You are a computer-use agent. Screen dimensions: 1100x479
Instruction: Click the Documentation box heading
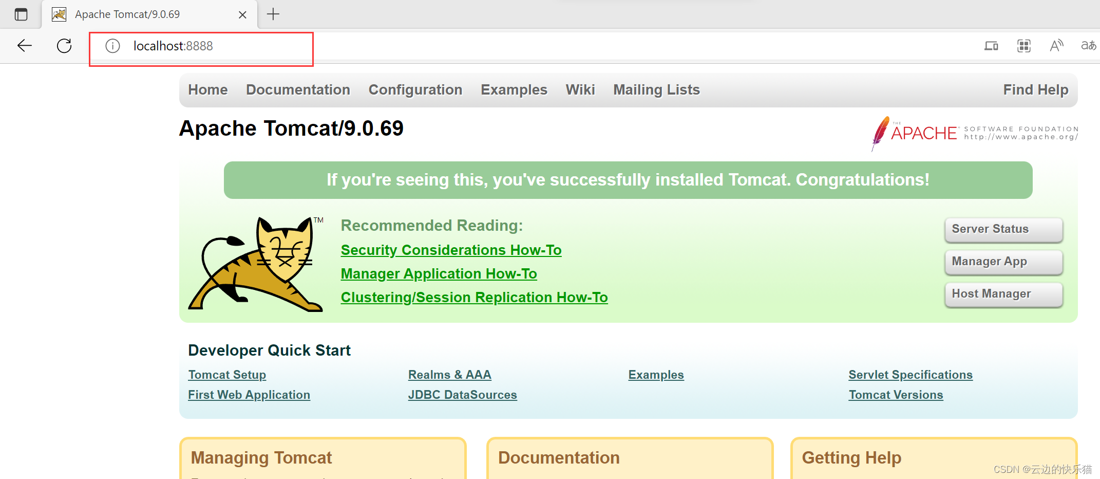click(x=559, y=457)
